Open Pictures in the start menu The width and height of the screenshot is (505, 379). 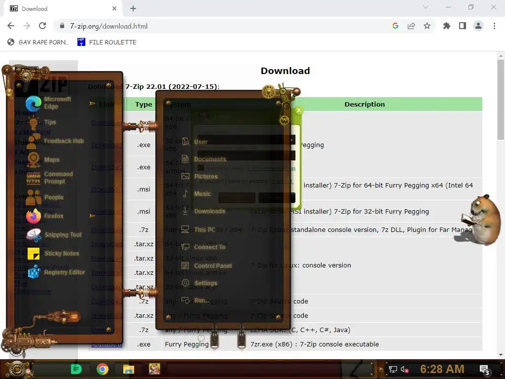tap(200, 177)
